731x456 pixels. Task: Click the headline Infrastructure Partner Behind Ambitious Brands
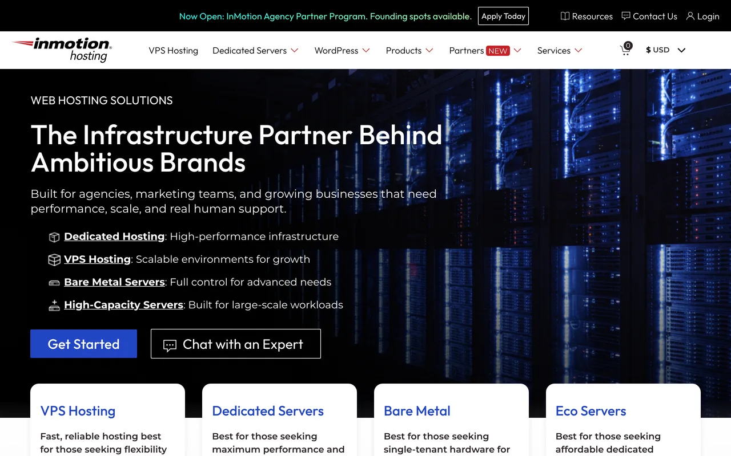pos(236,148)
